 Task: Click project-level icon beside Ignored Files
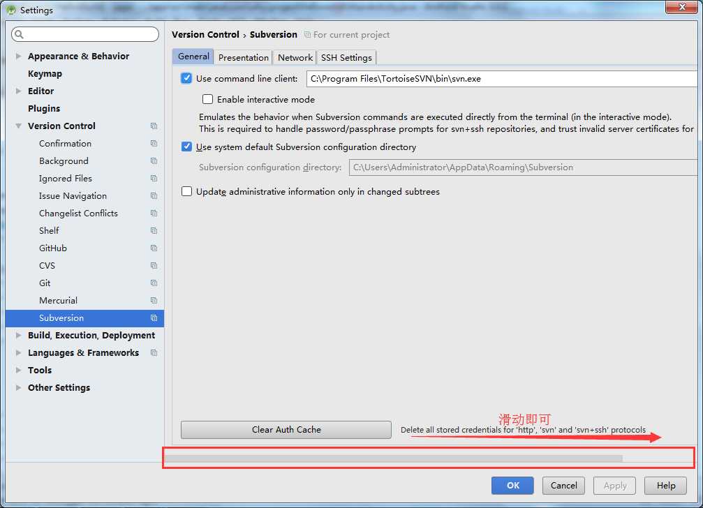pos(154,179)
